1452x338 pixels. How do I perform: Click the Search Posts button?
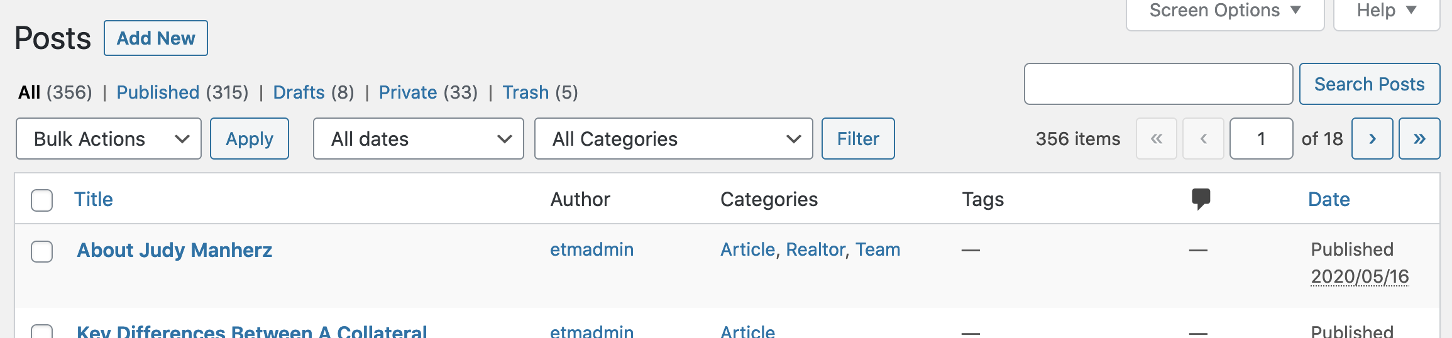pos(1370,84)
